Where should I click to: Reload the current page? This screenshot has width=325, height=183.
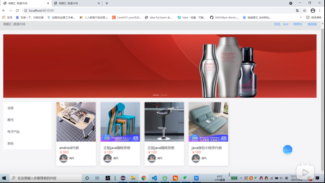[x=17, y=10]
